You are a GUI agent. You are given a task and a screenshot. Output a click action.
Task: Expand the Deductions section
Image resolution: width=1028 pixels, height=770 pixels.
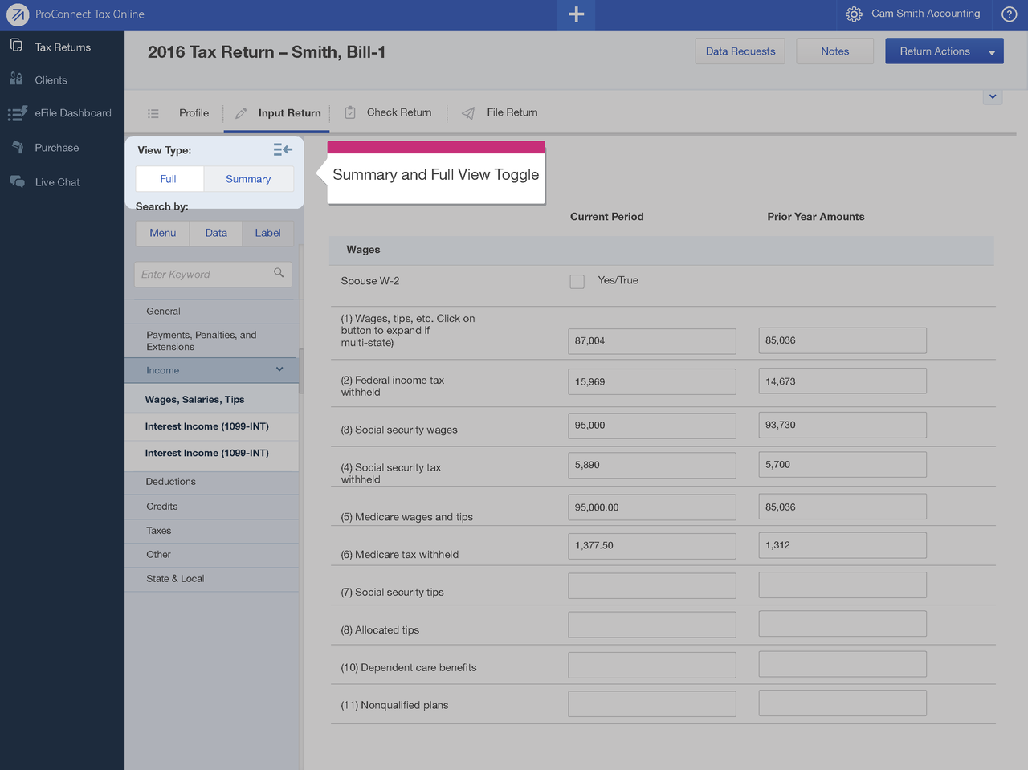212,482
